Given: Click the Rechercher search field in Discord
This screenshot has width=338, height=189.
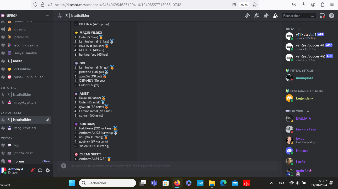Looking at the screenshot, I should coord(298,16).
